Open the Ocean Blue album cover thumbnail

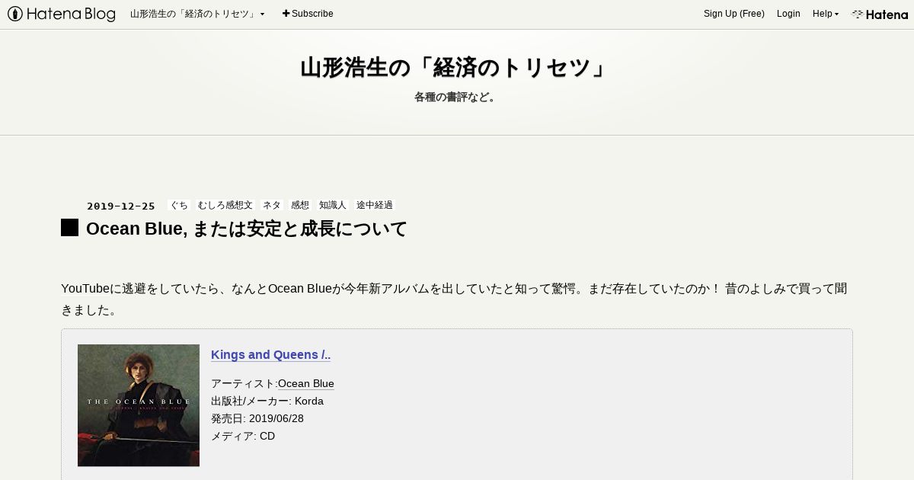[x=139, y=405]
